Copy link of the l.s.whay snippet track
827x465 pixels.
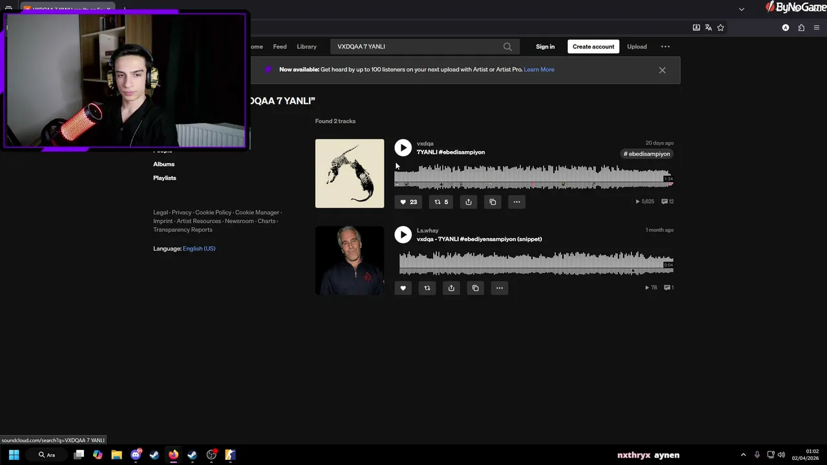click(475, 288)
